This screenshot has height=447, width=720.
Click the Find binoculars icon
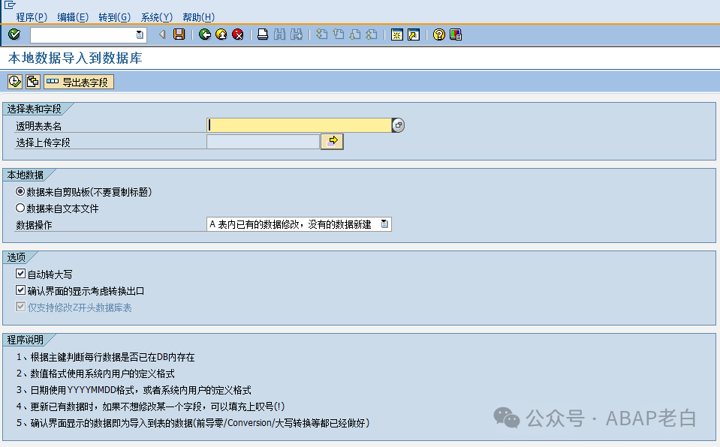[279, 34]
